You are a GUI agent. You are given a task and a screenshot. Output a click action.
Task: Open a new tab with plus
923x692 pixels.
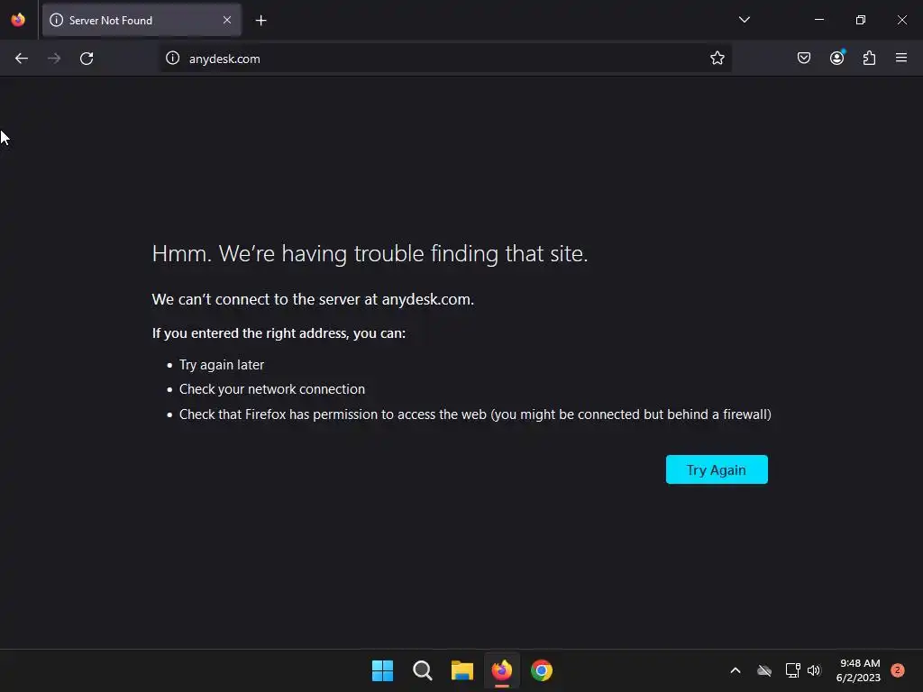pyautogui.click(x=260, y=21)
